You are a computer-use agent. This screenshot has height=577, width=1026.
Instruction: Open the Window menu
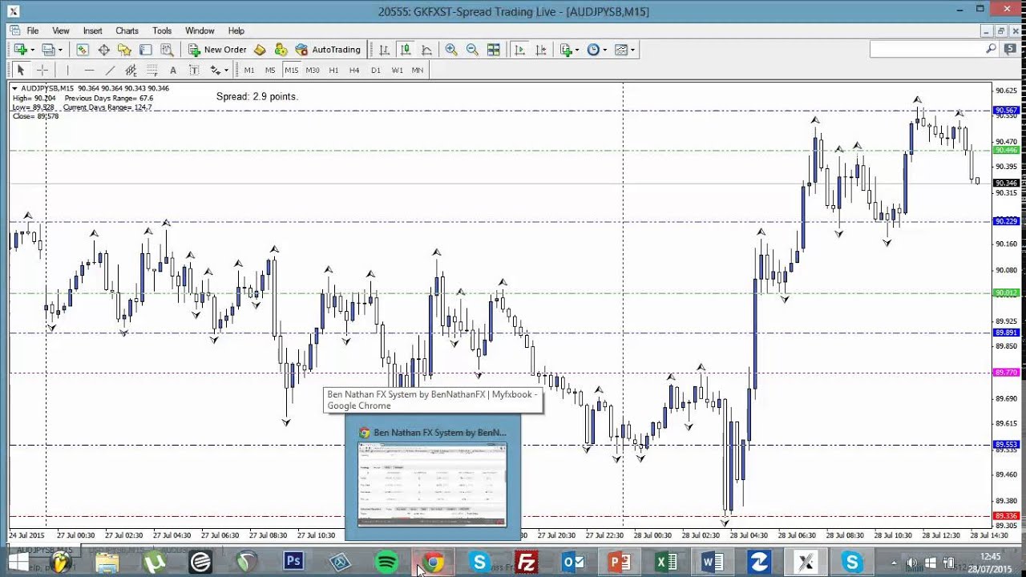click(200, 30)
